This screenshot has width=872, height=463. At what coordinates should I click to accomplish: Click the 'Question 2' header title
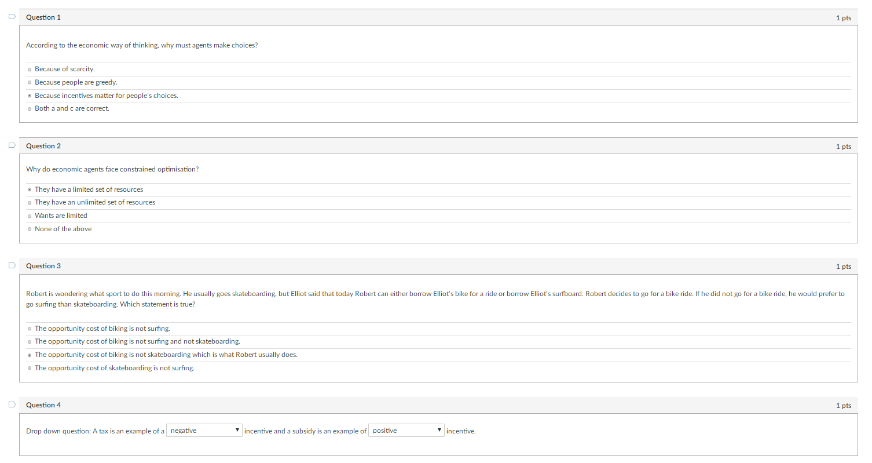point(43,146)
